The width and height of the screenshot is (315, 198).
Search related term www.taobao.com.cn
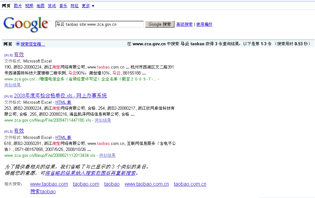(x=147, y=184)
